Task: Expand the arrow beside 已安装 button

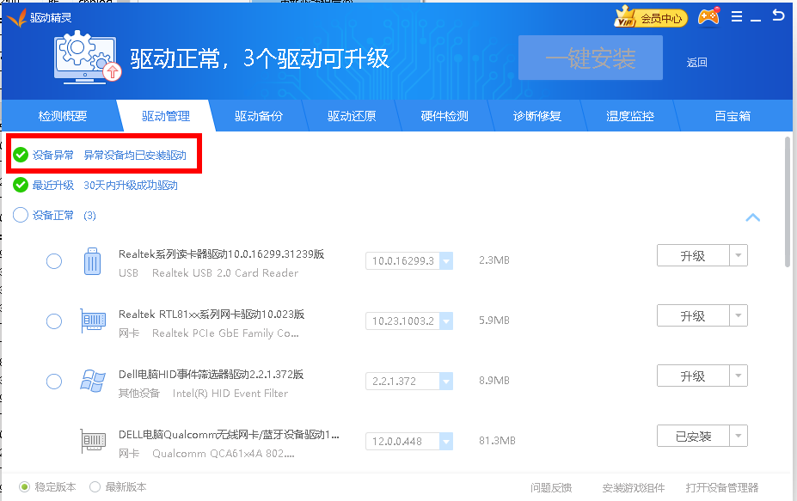Action: click(x=739, y=436)
